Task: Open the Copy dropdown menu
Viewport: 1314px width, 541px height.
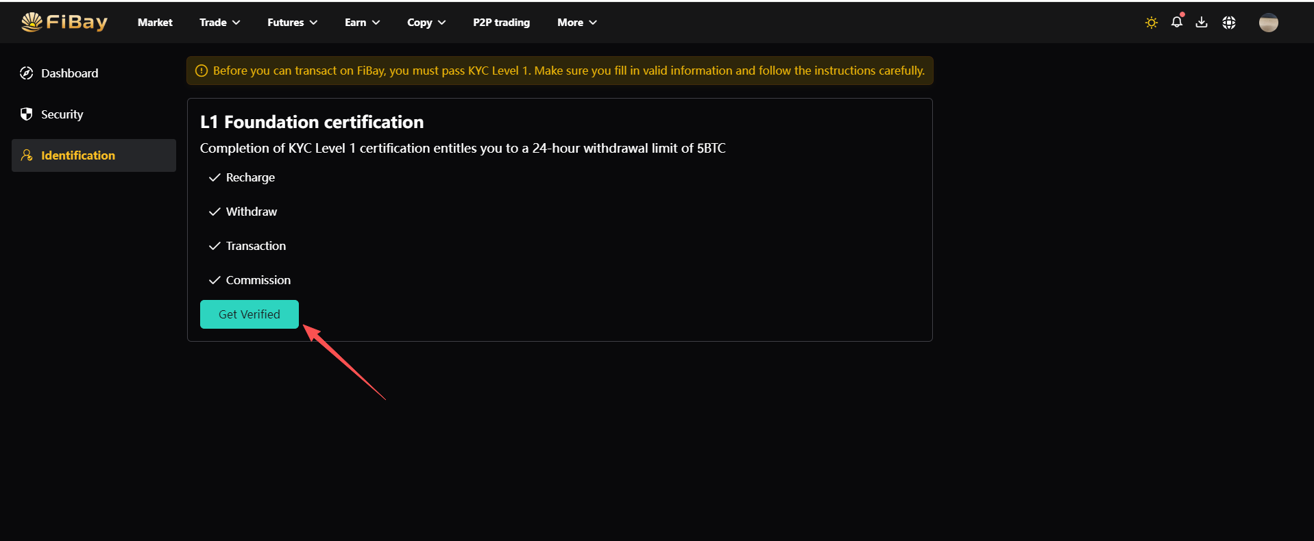Action: pyautogui.click(x=426, y=23)
